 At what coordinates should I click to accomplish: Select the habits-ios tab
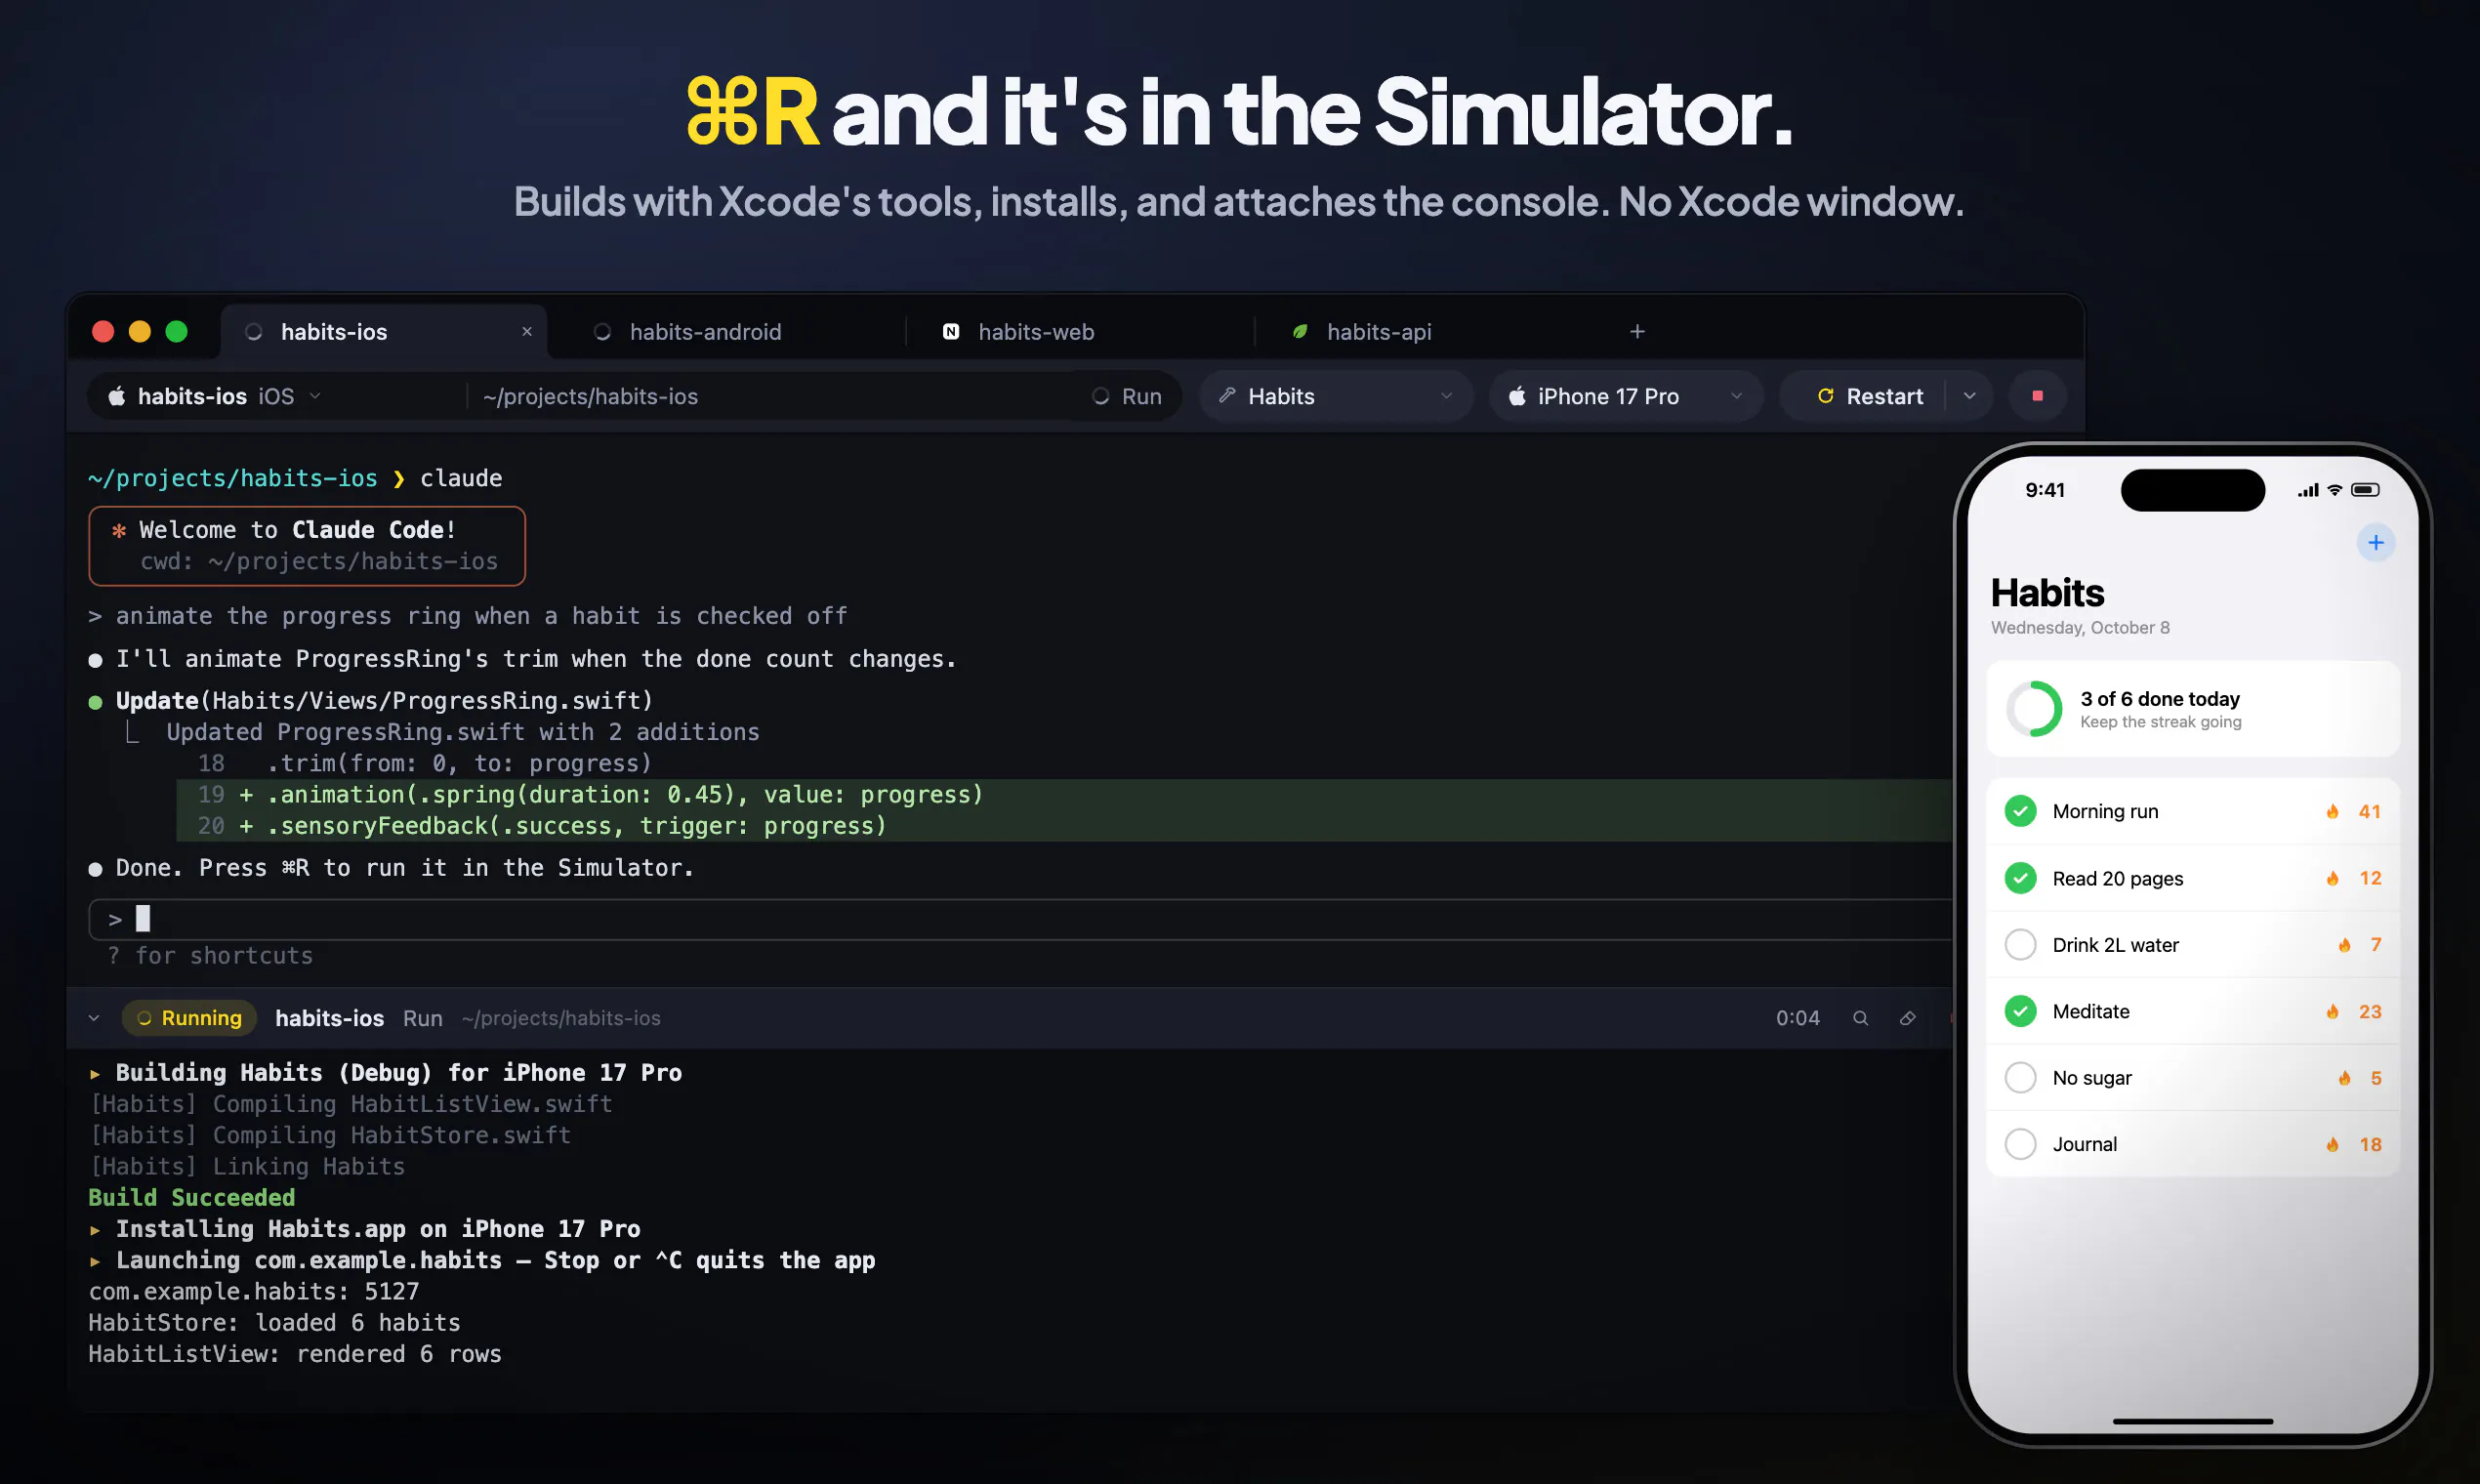click(383, 331)
